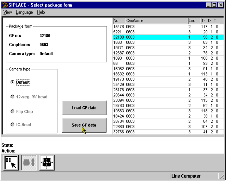
Task: Click the GF no value 32180
Action: coord(45,36)
